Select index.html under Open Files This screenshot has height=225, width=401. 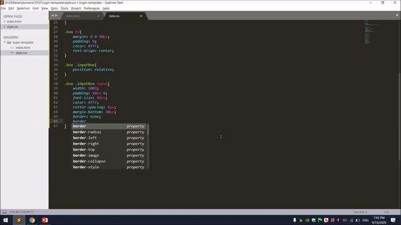click(x=14, y=21)
